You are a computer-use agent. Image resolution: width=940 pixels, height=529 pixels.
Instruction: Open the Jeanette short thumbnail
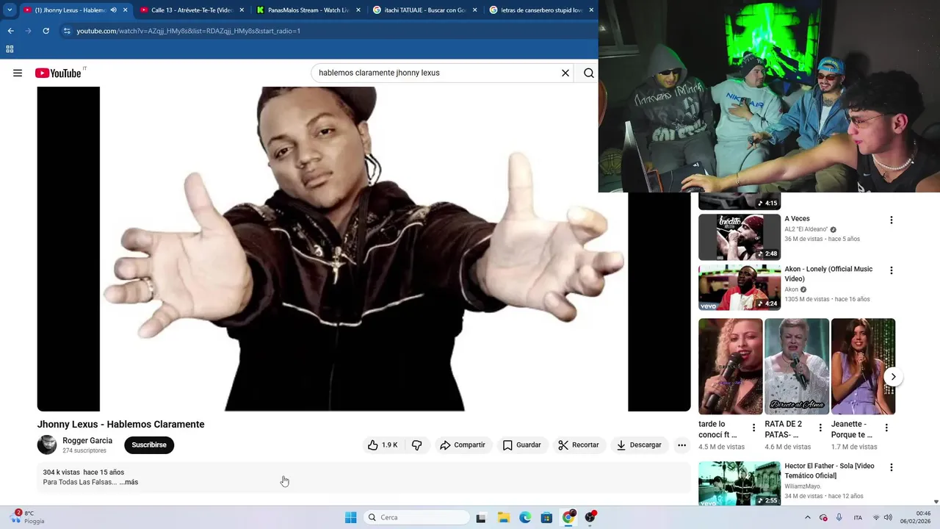click(x=863, y=367)
